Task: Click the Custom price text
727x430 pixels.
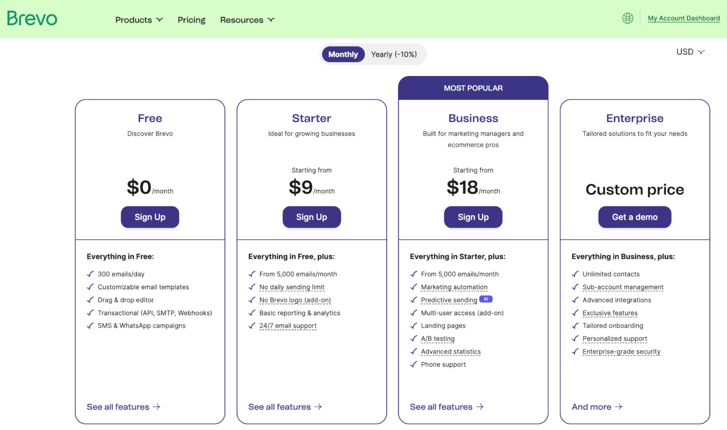Action: coord(635,189)
